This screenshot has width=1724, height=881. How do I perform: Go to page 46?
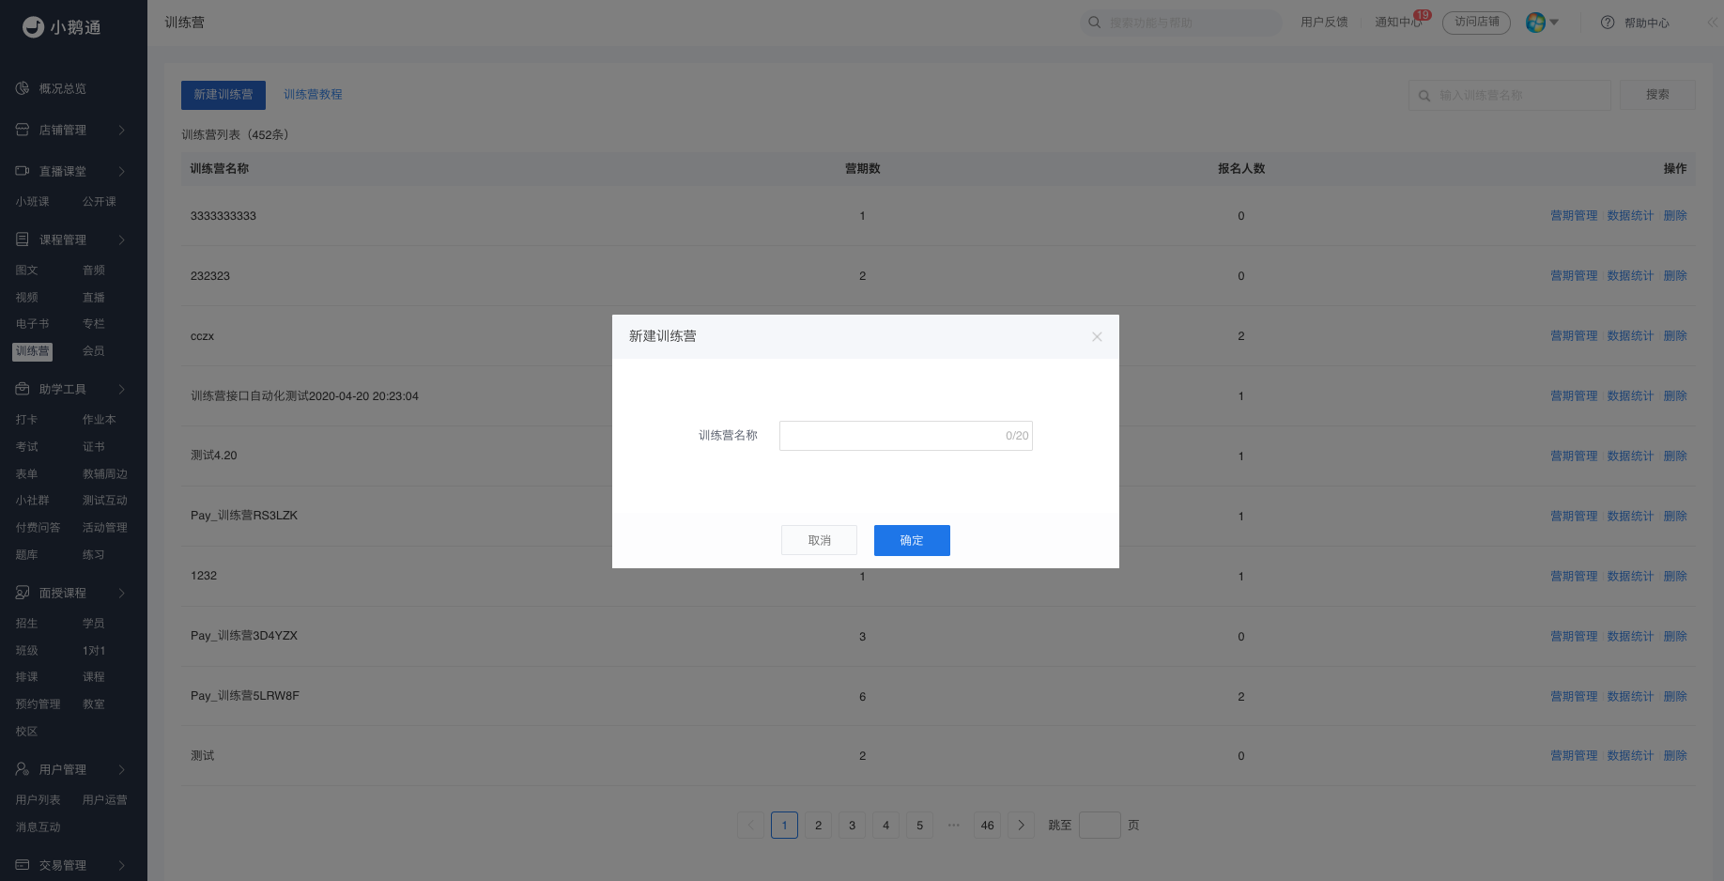988,825
